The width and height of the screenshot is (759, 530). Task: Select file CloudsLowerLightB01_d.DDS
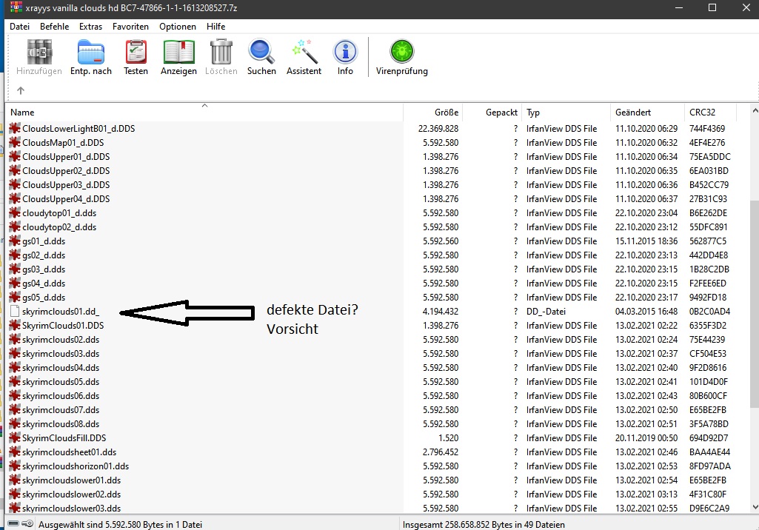click(78, 129)
